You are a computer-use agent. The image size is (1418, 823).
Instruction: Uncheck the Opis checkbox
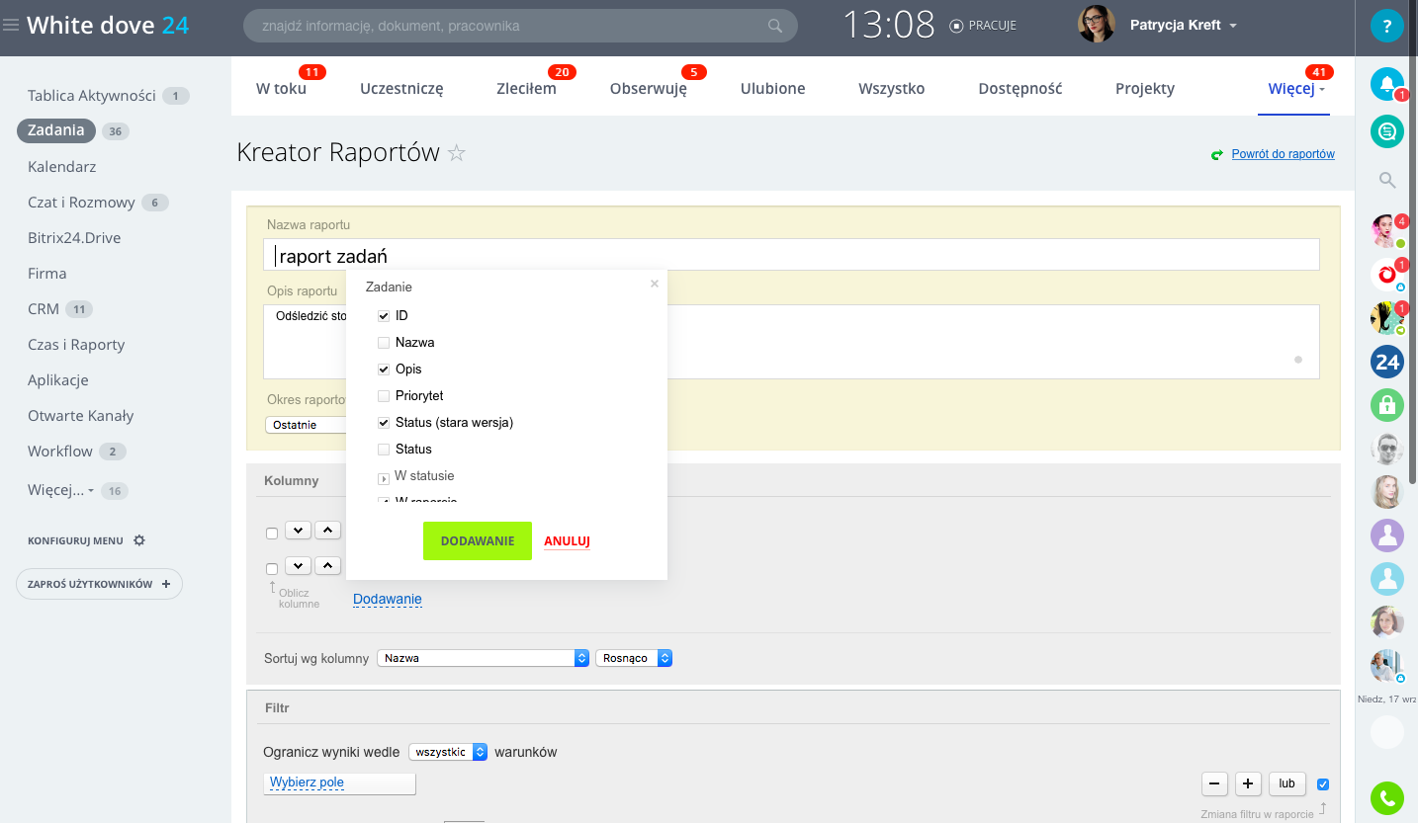click(x=384, y=370)
